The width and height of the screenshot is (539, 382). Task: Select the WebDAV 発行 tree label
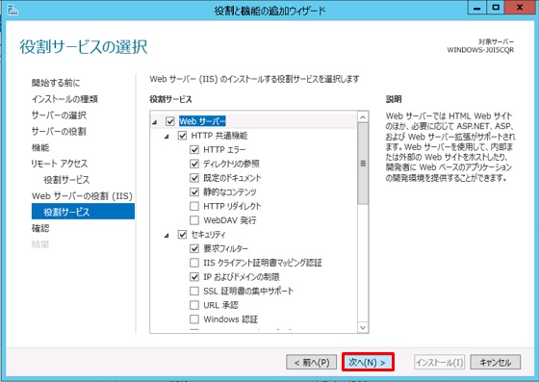coord(230,220)
